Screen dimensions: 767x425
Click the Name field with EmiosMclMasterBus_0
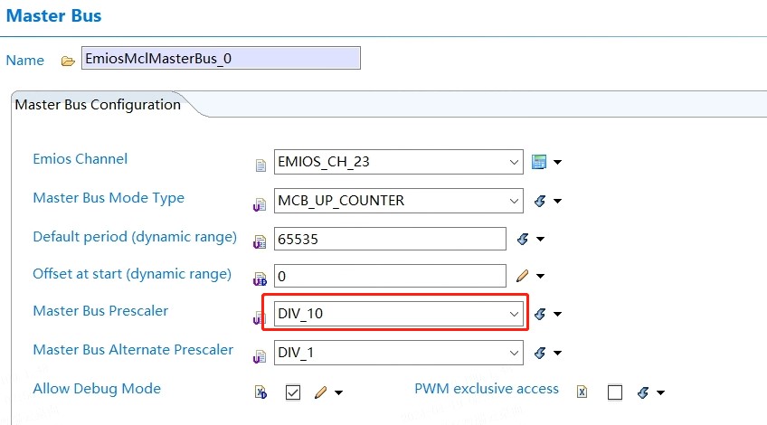click(221, 59)
